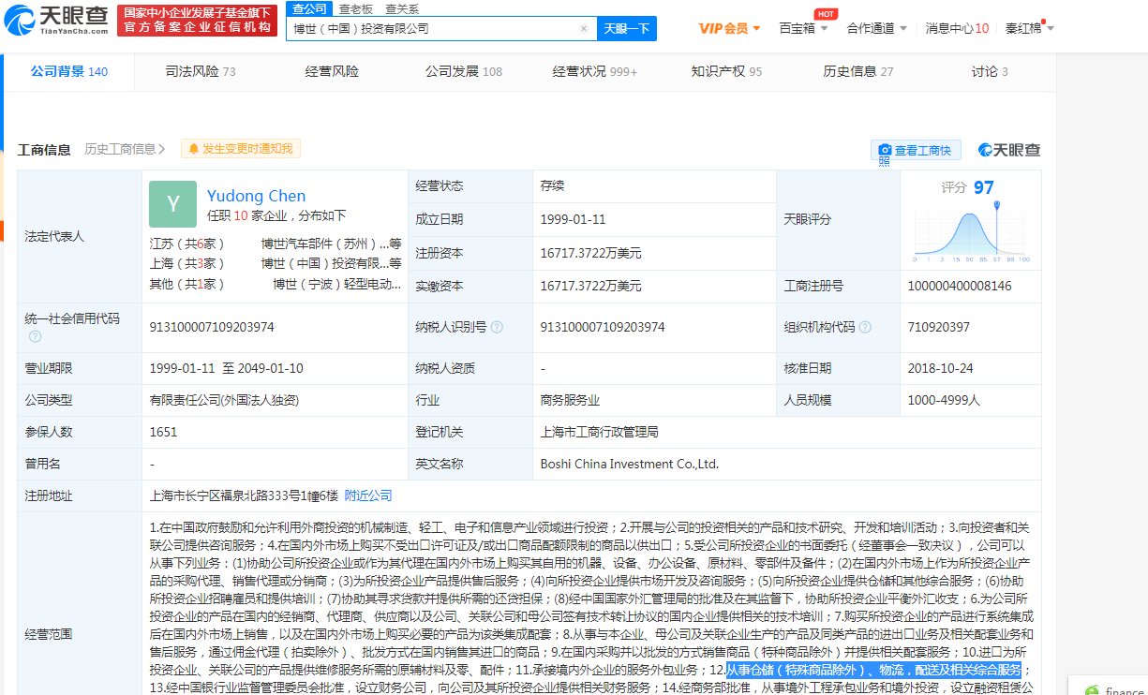This screenshot has height=695, width=1148.
Task: Select the 查老板 search tab
Action: pos(356,8)
